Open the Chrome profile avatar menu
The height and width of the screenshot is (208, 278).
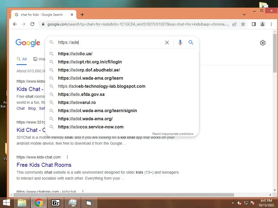coord(263,24)
